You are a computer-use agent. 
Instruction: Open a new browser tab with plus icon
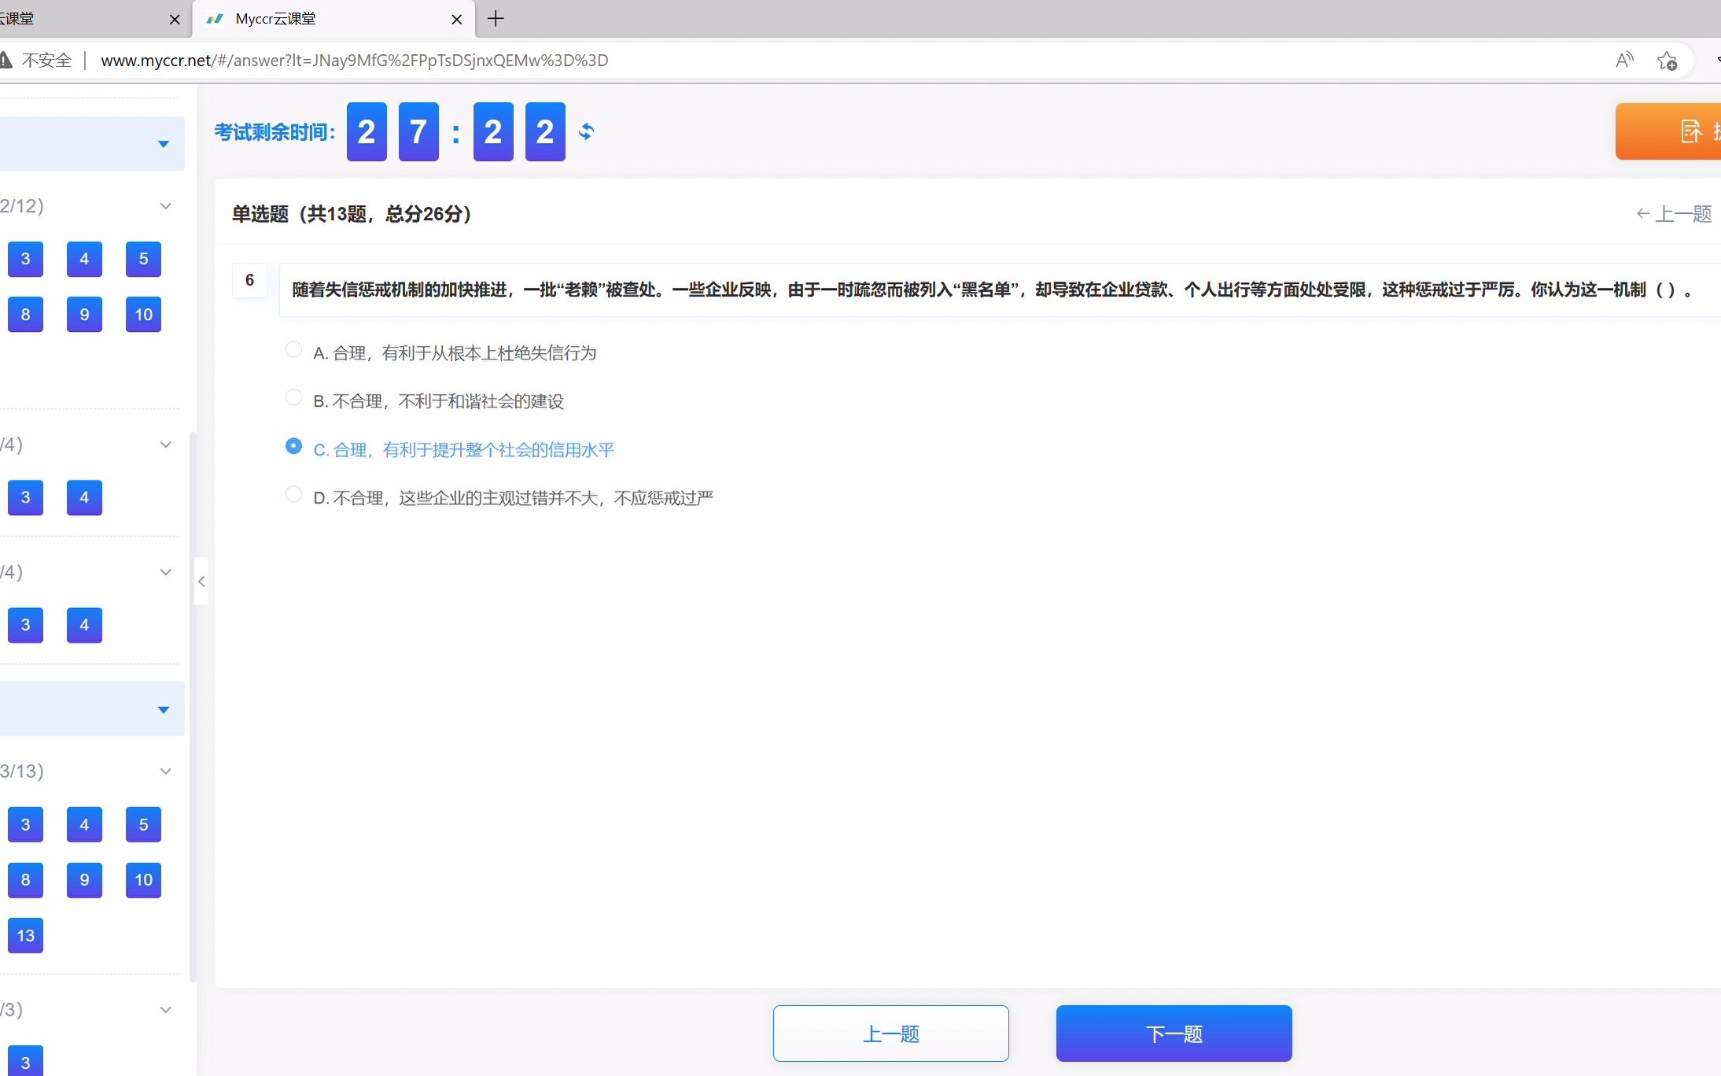(x=496, y=19)
